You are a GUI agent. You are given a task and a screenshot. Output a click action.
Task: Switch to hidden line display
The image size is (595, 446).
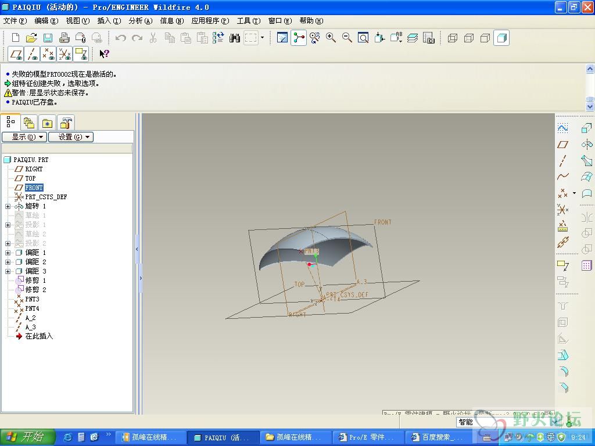(469, 38)
